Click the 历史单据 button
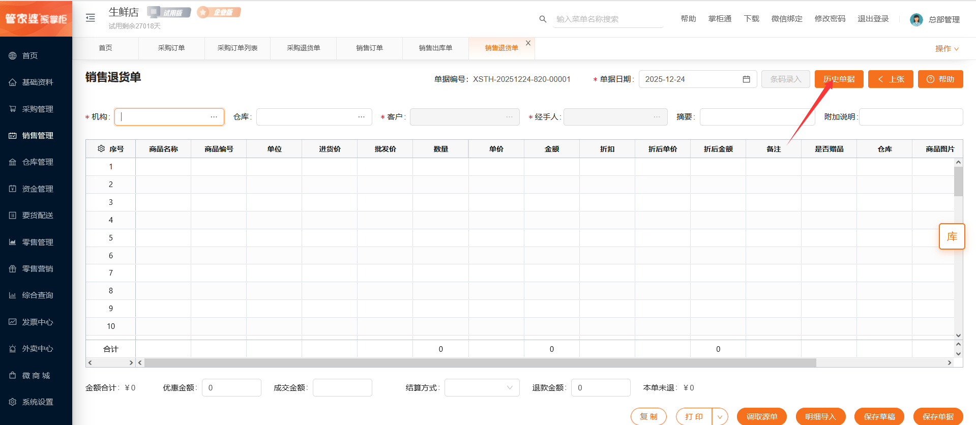 [x=839, y=79]
